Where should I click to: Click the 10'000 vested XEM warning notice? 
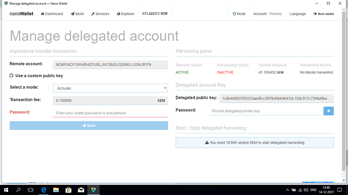tap(255, 143)
